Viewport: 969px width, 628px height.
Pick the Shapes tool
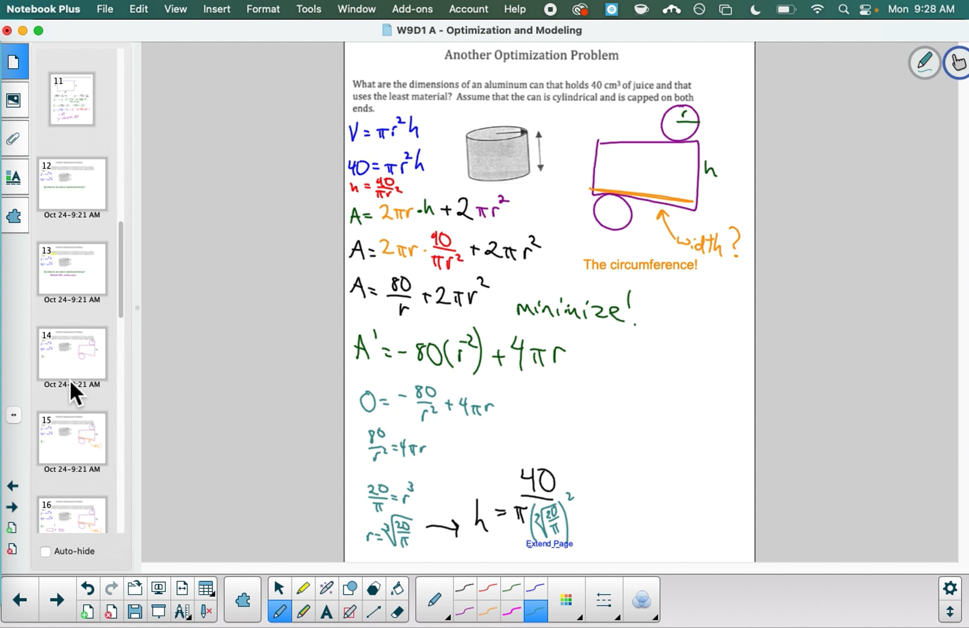tap(350, 588)
